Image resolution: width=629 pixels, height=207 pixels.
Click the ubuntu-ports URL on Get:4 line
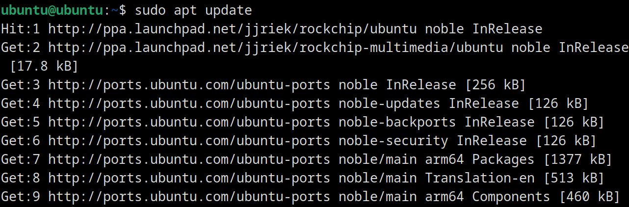point(189,103)
